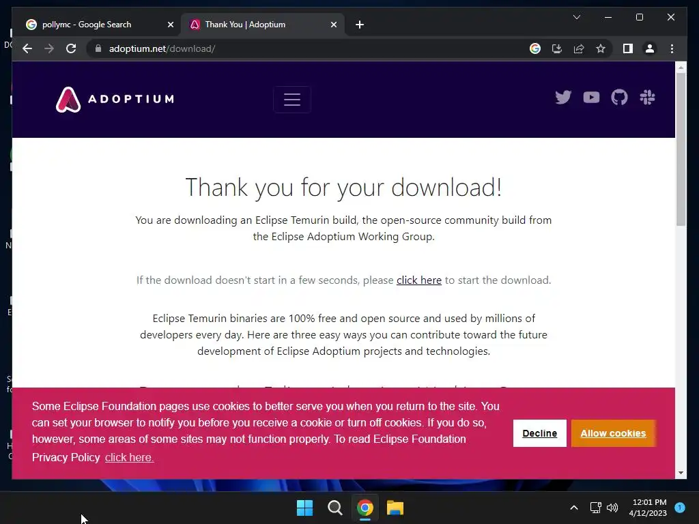This screenshot has width=699, height=524.
Task: View site information lock icon
Action: click(x=98, y=48)
